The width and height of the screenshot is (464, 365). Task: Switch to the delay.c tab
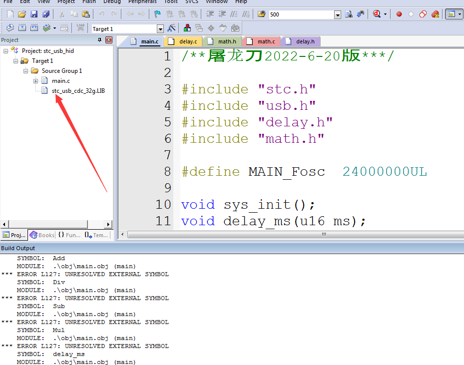click(x=187, y=41)
